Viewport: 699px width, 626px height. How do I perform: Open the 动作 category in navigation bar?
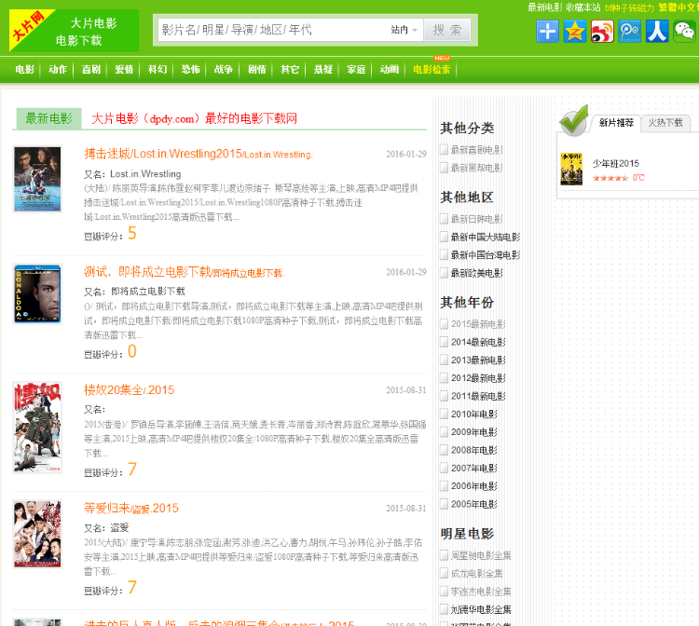tap(58, 69)
